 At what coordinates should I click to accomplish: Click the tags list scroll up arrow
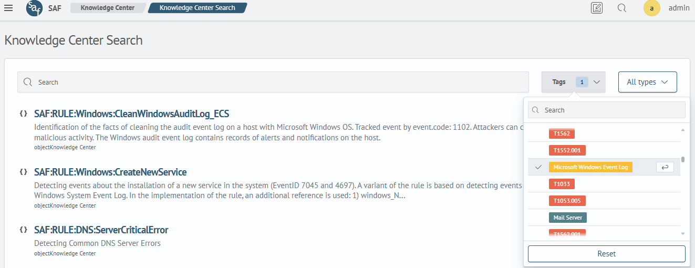pyautogui.click(x=683, y=130)
